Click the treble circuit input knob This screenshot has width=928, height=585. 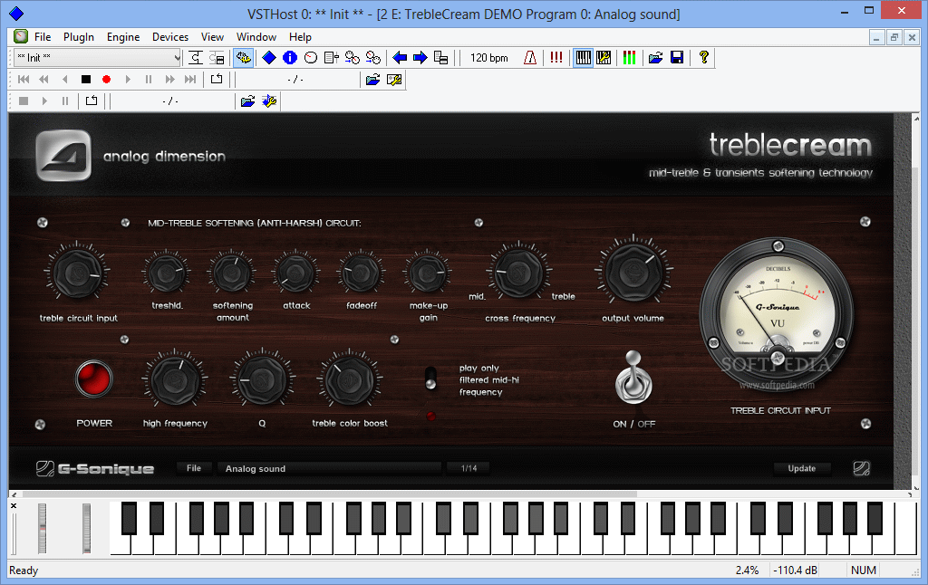[x=77, y=273]
